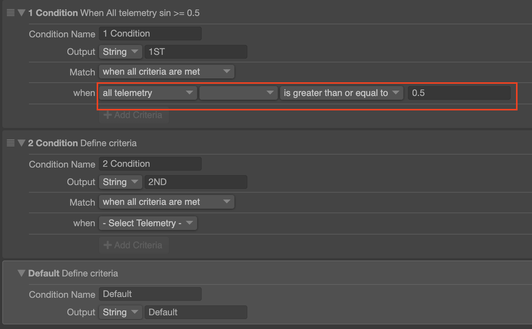This screenshot has height=329, width=532.
Task: Collapse the 1 Condition section
Action: 21,12
